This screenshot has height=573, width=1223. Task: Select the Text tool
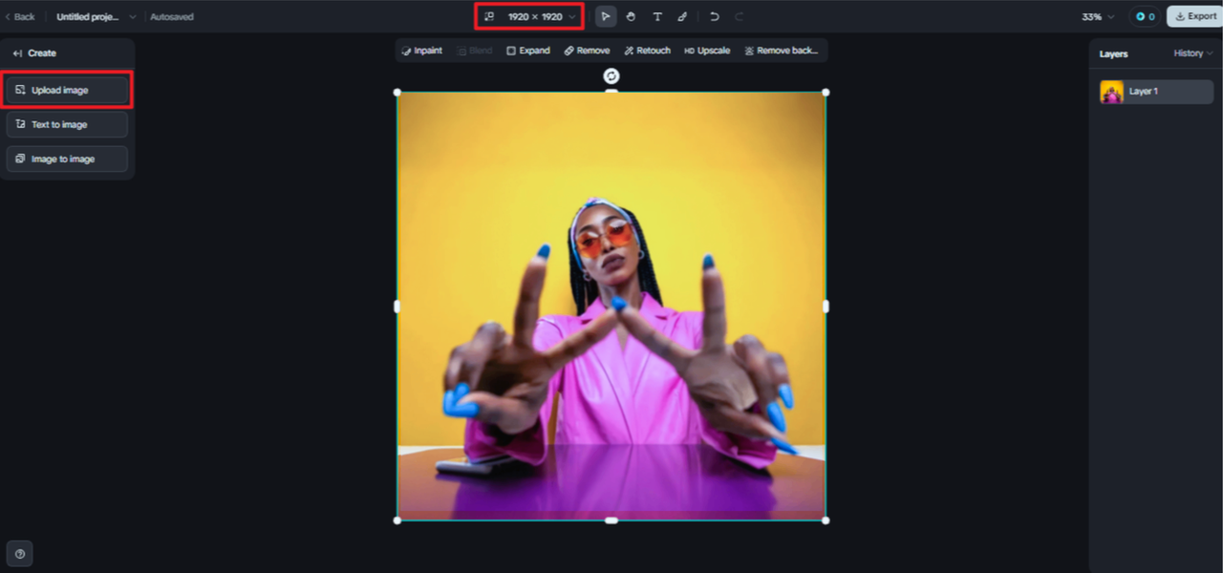click(657, 17)
